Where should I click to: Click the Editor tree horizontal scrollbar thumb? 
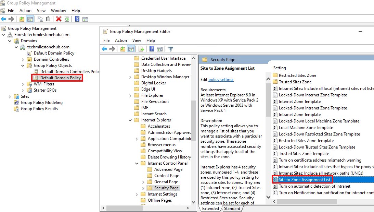[x=124, y=208]
